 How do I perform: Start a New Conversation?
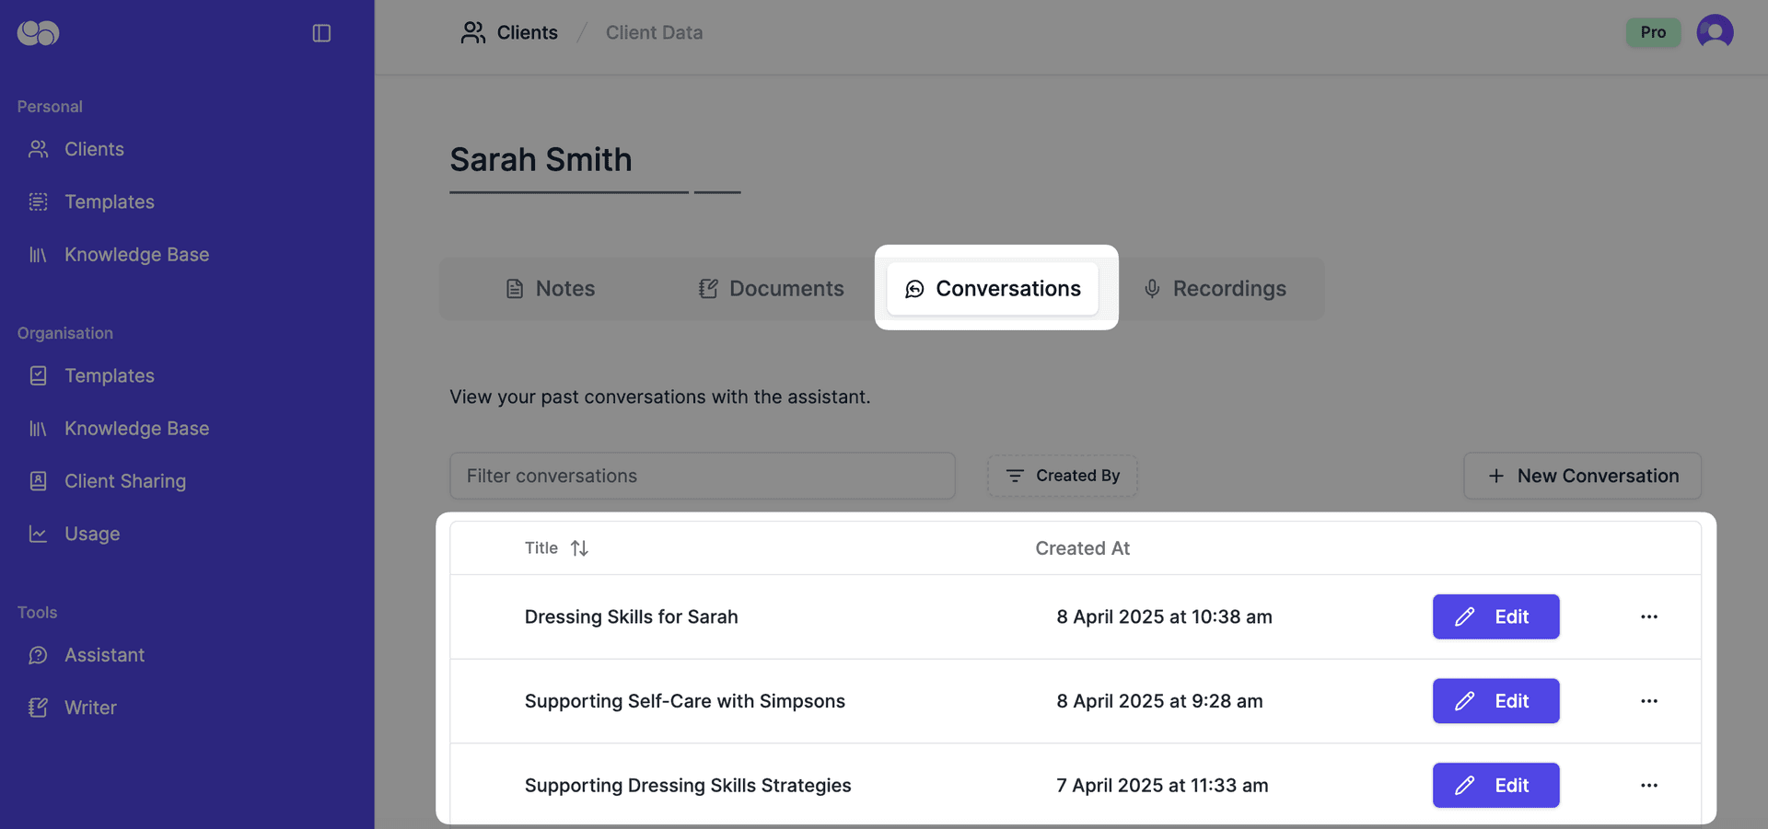tap(1582, 476)
